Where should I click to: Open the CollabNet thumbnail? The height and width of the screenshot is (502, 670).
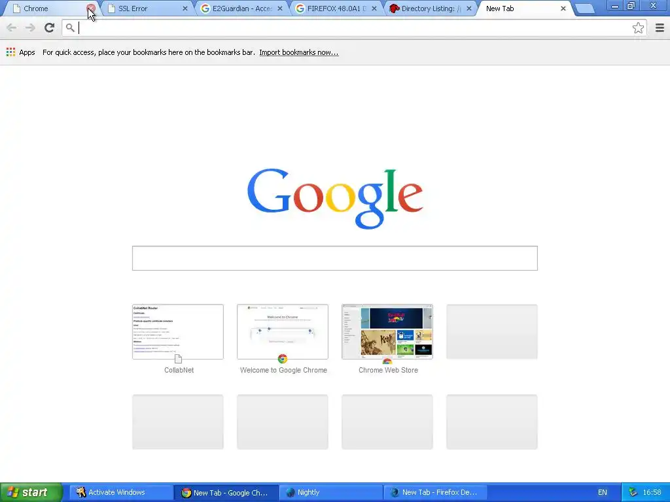178,331
